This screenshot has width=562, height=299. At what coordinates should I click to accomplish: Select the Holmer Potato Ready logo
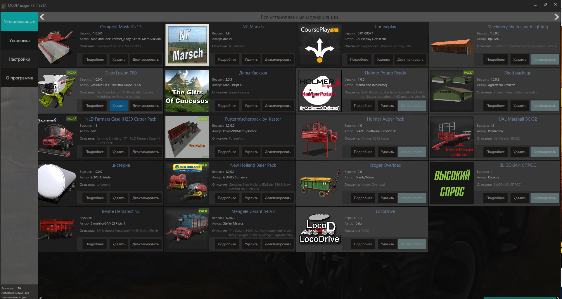[319, 91]
